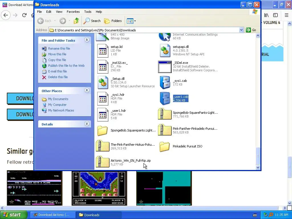Open the Favorites menu

[x=73, y=12]
